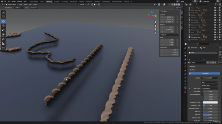
Task: Open the Object Mode dropdown
Action: (12, 4)
